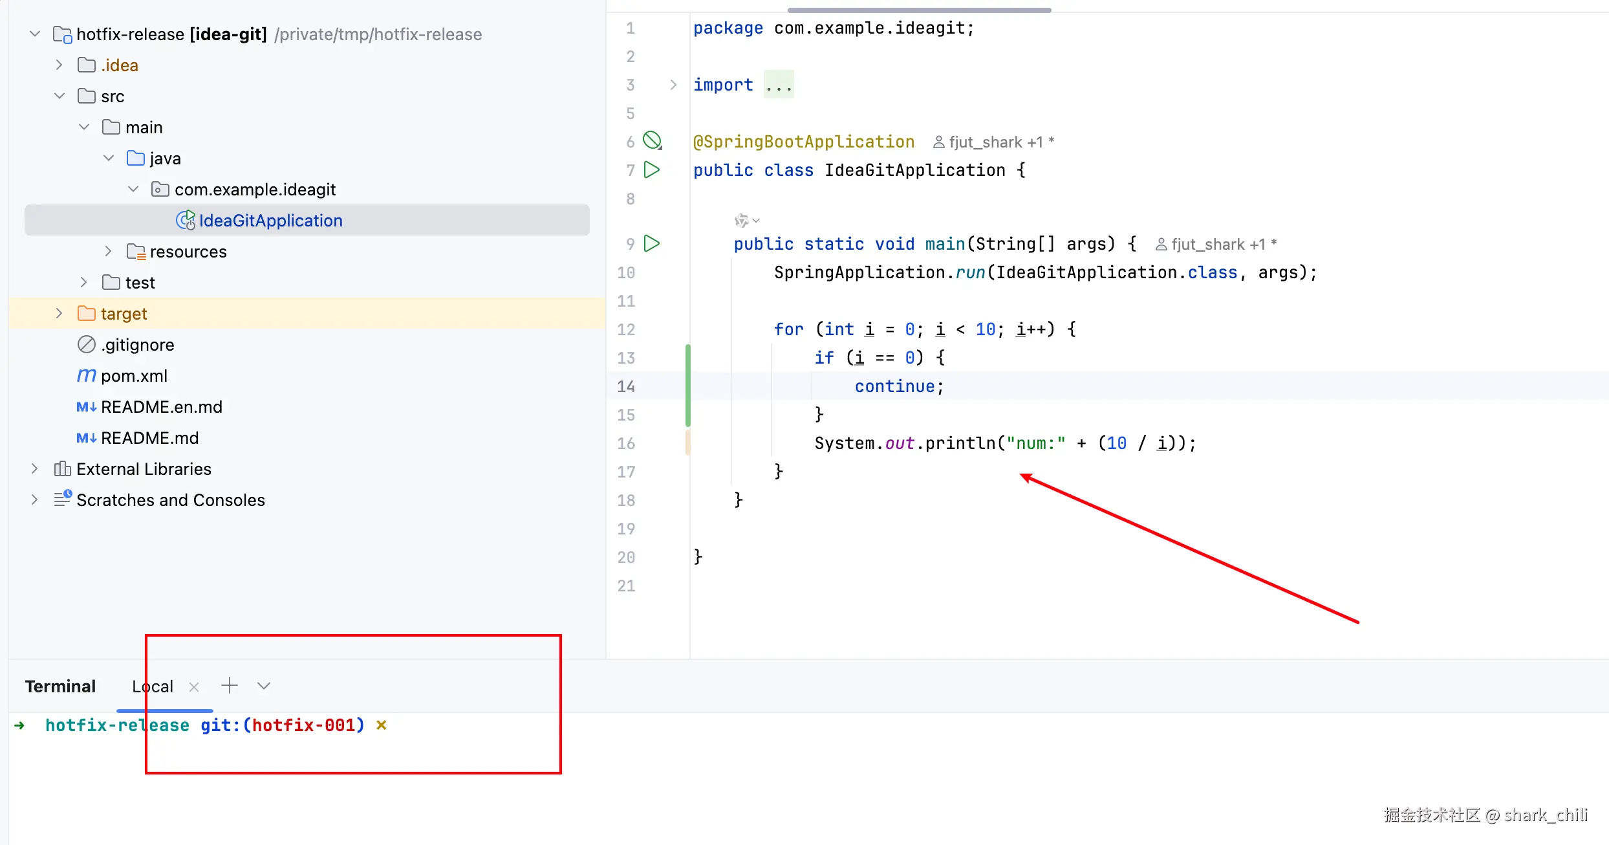This screenshot has height=845, width=1609.
Task: Expand the target folder
Action: click(x=59, y=314)
